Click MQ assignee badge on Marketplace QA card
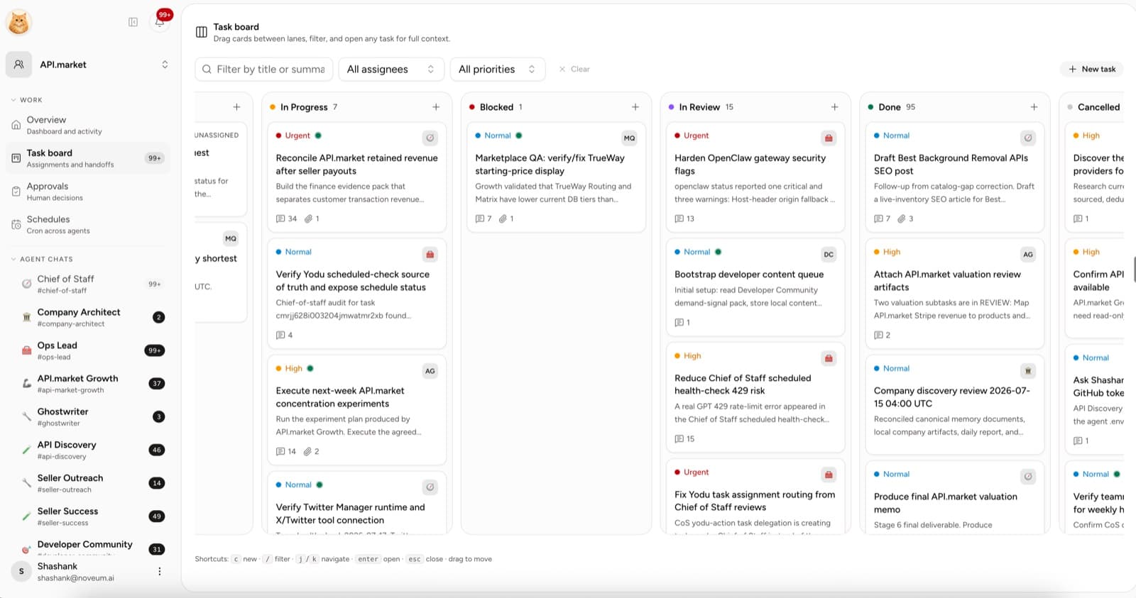The height and width of the screenshot is (598, 1136). click(629, 138)
